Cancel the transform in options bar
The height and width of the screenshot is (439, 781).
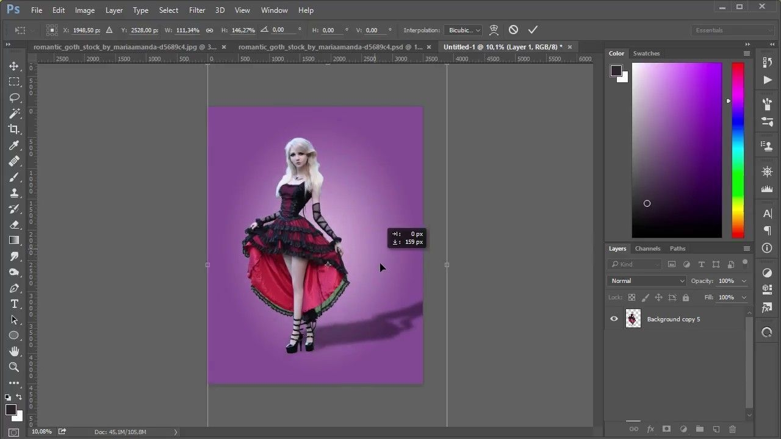point(513,30)
